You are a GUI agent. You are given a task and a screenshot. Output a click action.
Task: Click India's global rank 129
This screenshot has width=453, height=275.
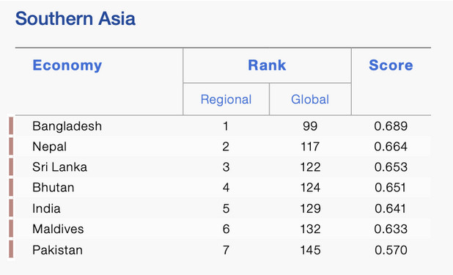[310, 208]
